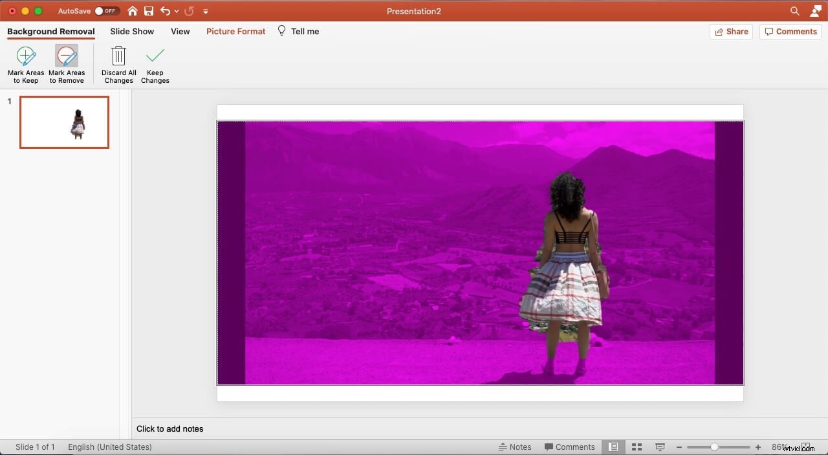Select the Mark Areas to Keep tool
Viewport: 828px width, 455px height.
click(26, 63)
